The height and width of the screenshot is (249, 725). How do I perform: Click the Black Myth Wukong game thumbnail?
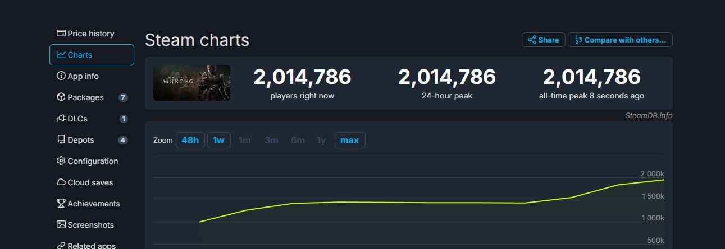coord(191,83)
